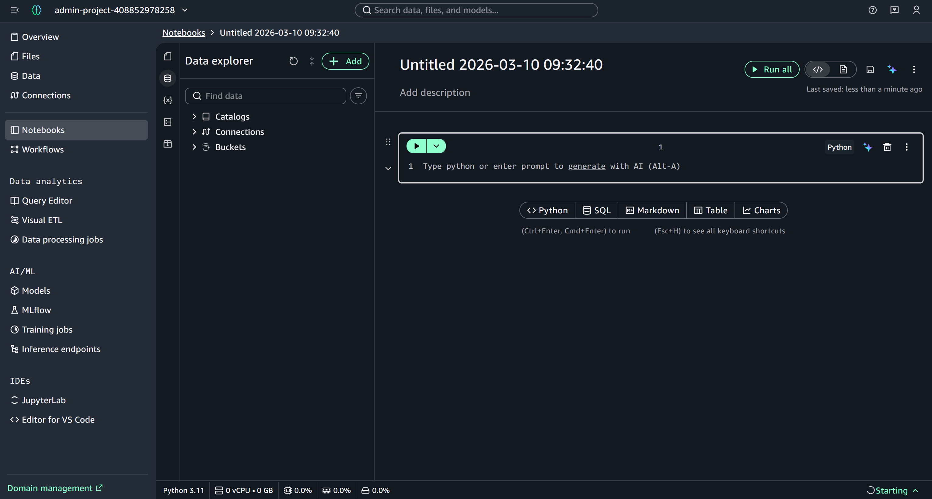Focus the Find data search field

[x=265, y=96]
